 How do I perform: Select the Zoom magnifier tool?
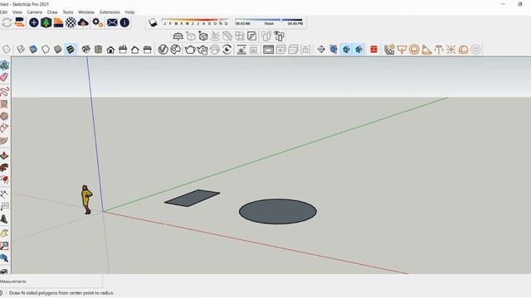4,246
